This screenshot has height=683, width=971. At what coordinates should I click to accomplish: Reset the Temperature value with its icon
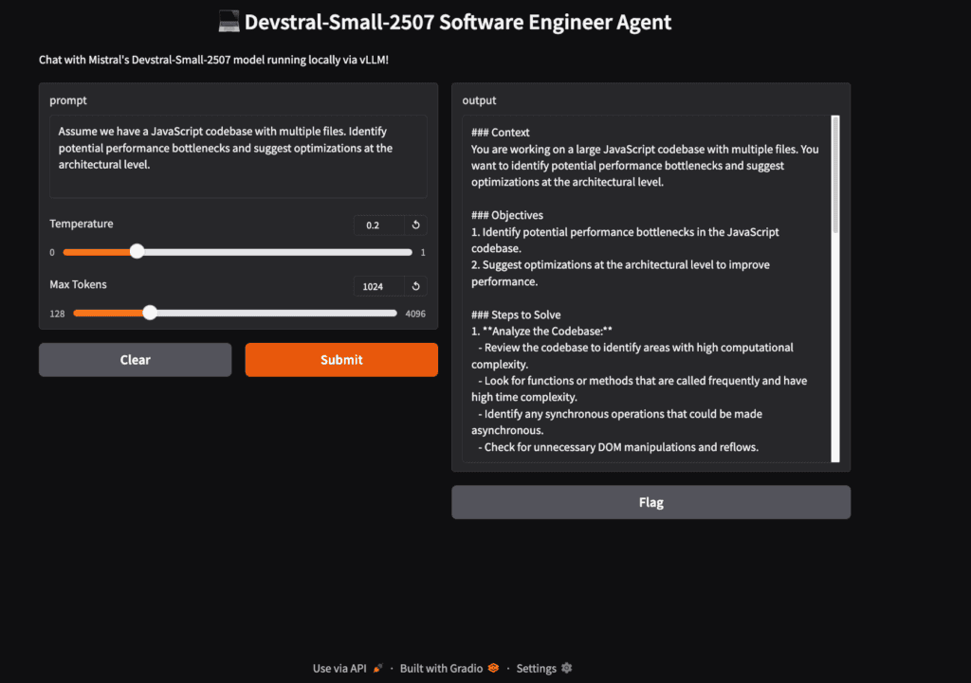point(416,225)
